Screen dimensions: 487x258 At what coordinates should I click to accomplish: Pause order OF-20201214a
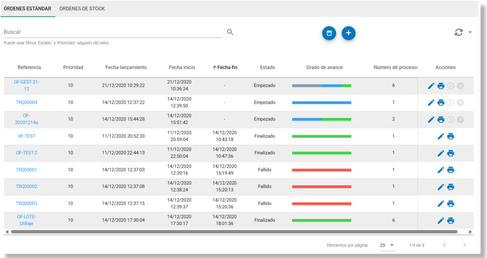(x=451, y=119)
